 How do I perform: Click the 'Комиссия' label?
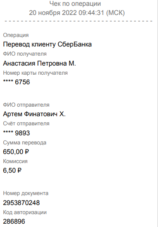click(15, 161)
